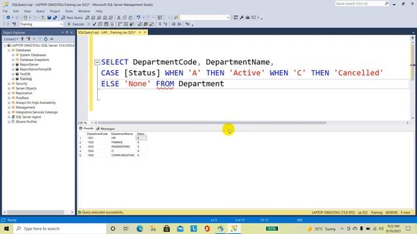Click the Parse query checkmark icon
417x234 pixels.
(x=94, y=24)
